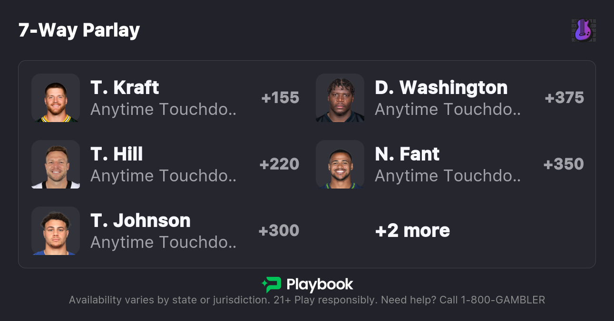Select the +375 odds for D. Washington
Viewport: 614px width, 321px height.
tap(564, 98)
